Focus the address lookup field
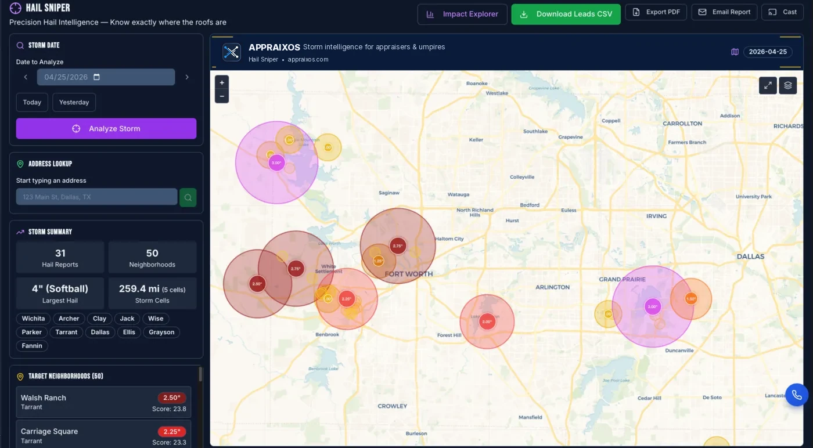Screen dimensions: 813x448 coord(96,197)
